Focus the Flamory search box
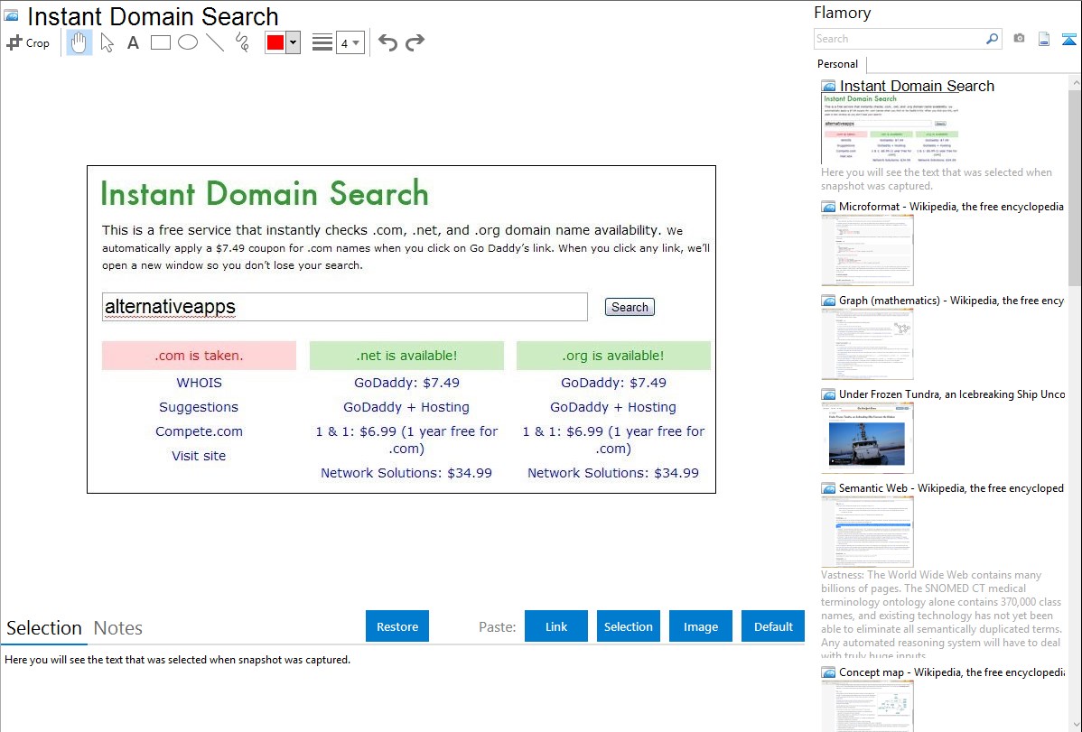 pyautogui.click(x=900, y=39)
